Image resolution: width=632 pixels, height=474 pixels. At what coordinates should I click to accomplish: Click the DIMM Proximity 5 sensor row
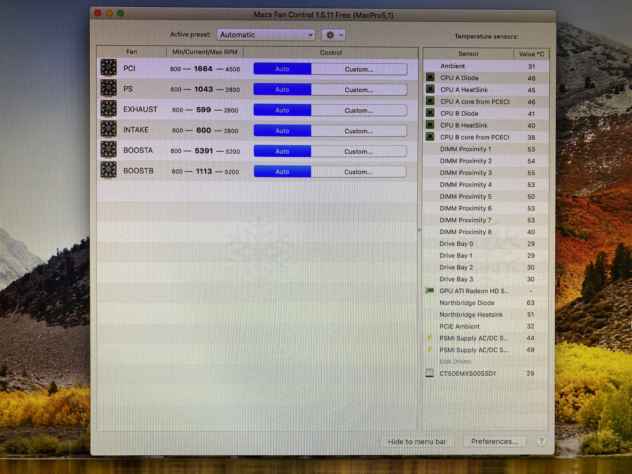[486, 197]
